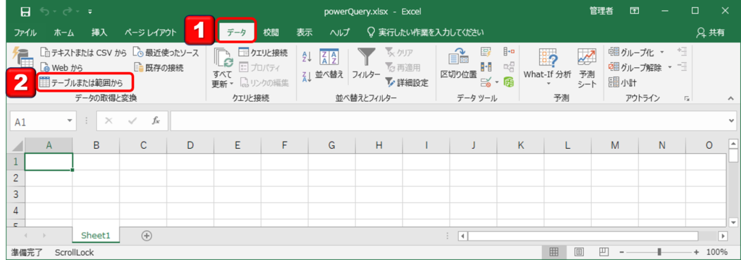Select the Sheet1 worksheet tab
The width and height of the screenshot is (741, 260).
[96, 235]
